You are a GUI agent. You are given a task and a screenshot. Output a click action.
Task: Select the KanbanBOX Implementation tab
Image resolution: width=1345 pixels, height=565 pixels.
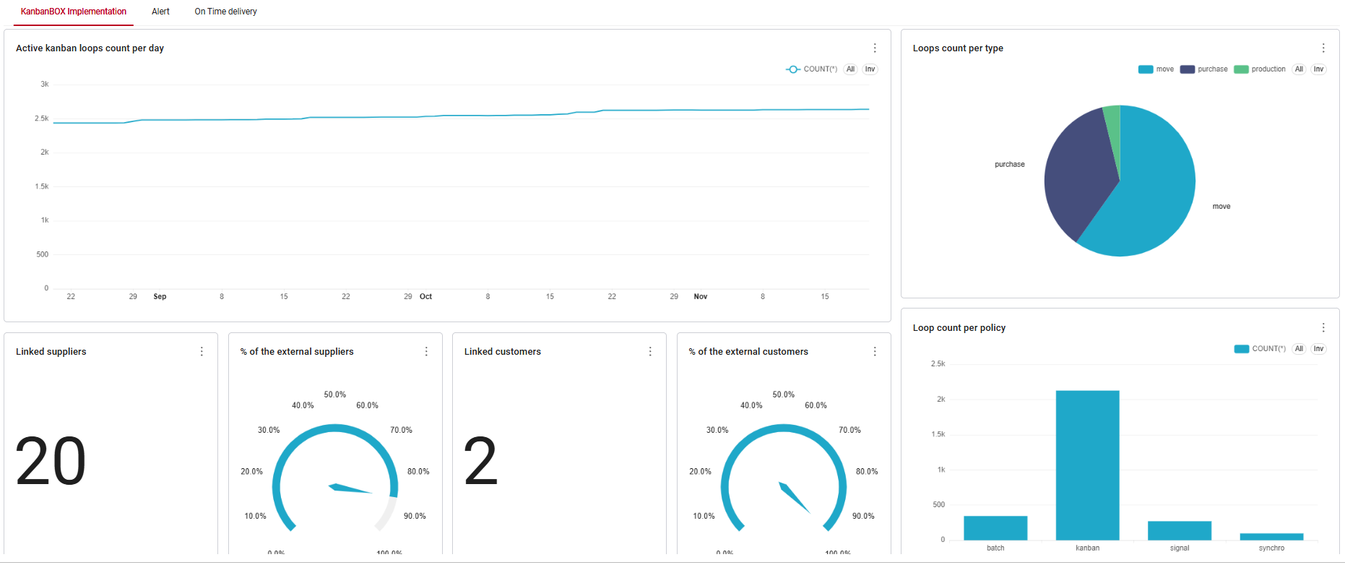(x=73, y=12)
